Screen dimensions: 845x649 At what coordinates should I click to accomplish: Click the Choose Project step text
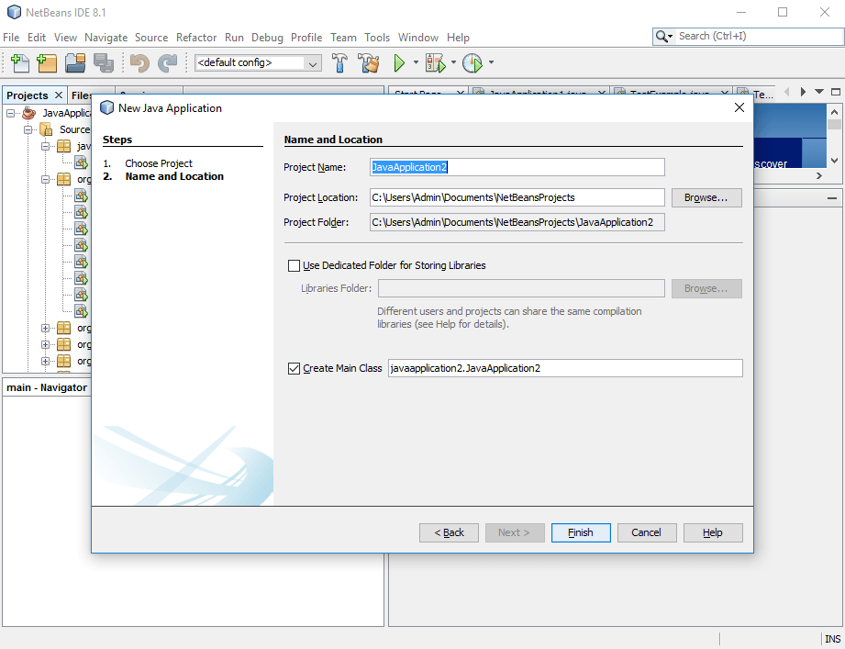tap(159, 163)
